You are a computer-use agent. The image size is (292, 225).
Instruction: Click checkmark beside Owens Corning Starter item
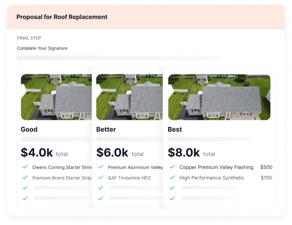point(24,167)
